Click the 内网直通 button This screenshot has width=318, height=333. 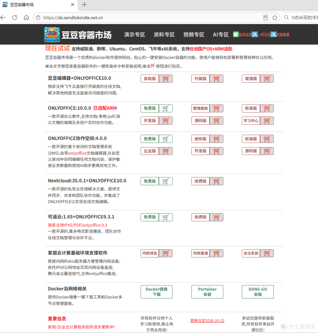tap(201, 253)
